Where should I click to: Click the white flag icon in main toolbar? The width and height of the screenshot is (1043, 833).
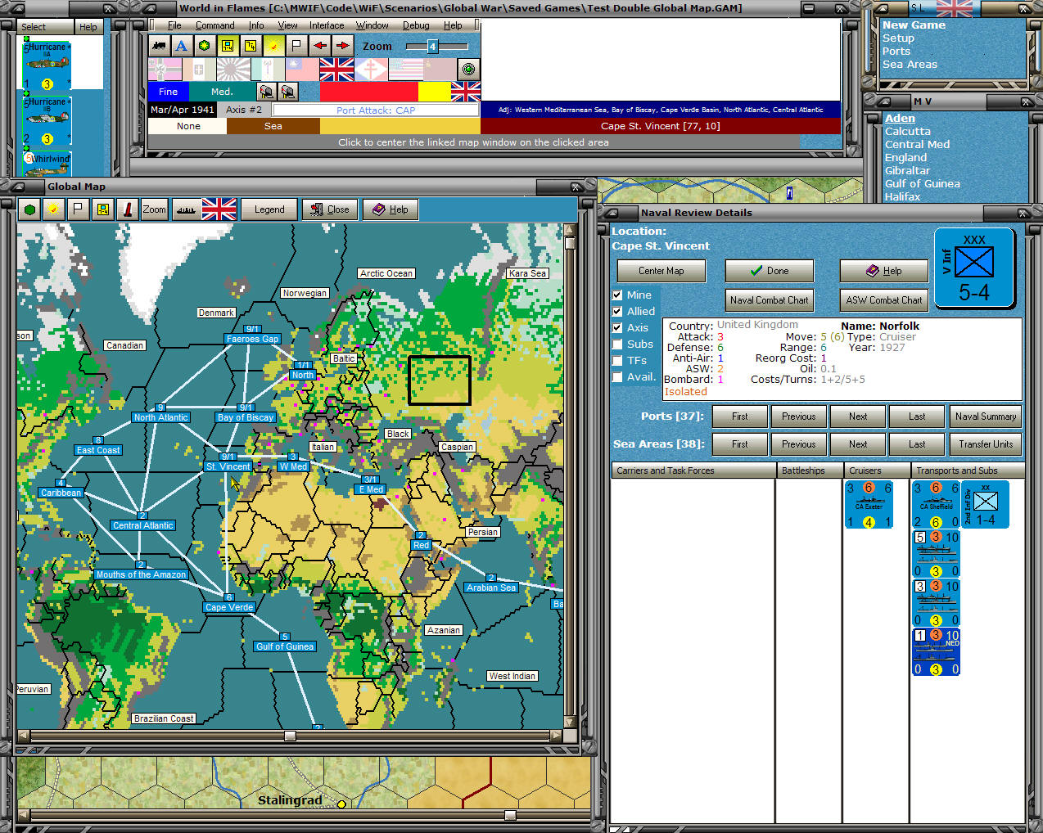296,46
